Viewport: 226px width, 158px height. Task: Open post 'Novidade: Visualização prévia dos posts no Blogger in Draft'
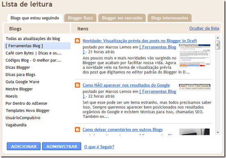click(140, 41)
